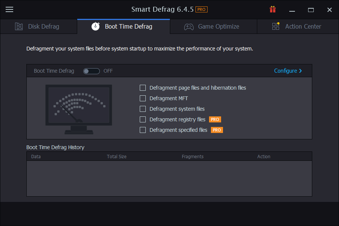Click the Action Center grid icon

(x=276, y=26)
